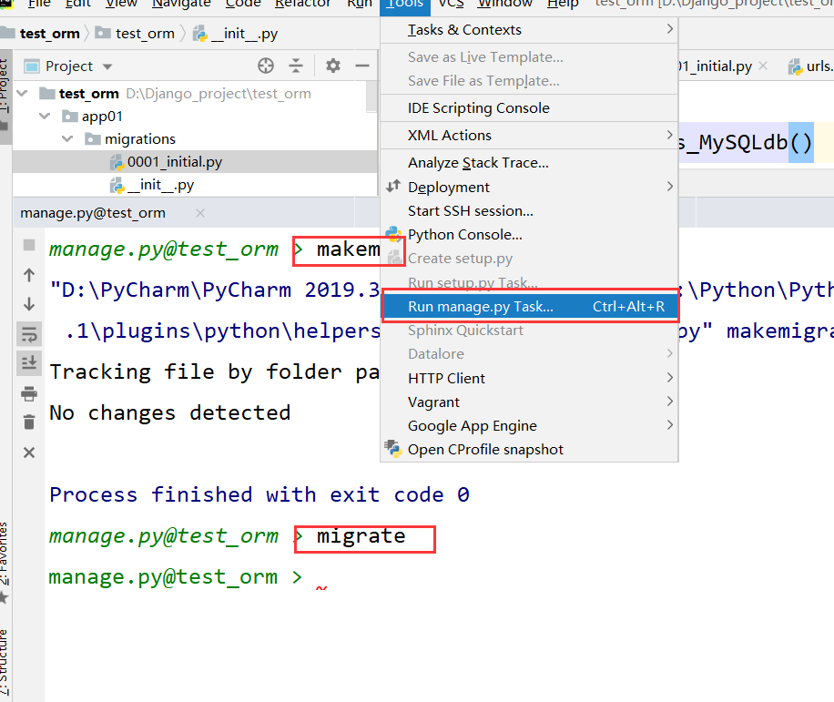This screenshot has width=834, height=702.
Task: Open the 7: Structure side tool window
Action: click(x=5, y=662)
